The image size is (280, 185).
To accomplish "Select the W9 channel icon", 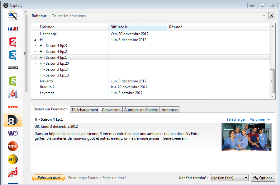I will [13, 133].
